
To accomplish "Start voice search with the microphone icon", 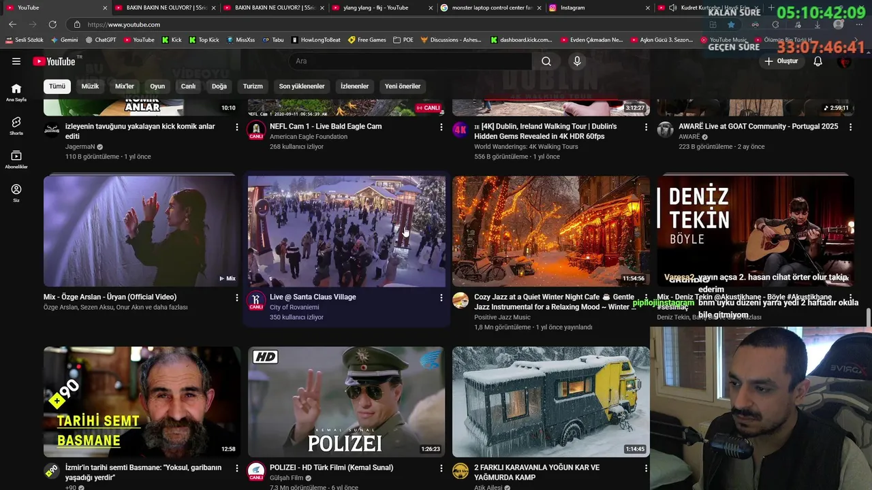I will pos(577,61).
